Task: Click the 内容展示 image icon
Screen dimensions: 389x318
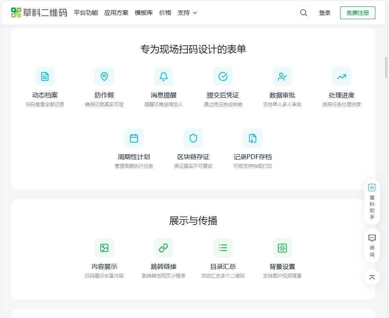Action: 104,248
